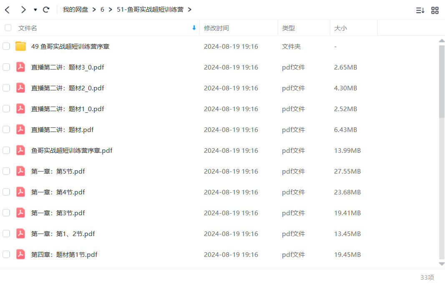This screenshot has width=445, height=286.
Task: Check the box for 第一章：第3节.pdf
Action: 6,213
